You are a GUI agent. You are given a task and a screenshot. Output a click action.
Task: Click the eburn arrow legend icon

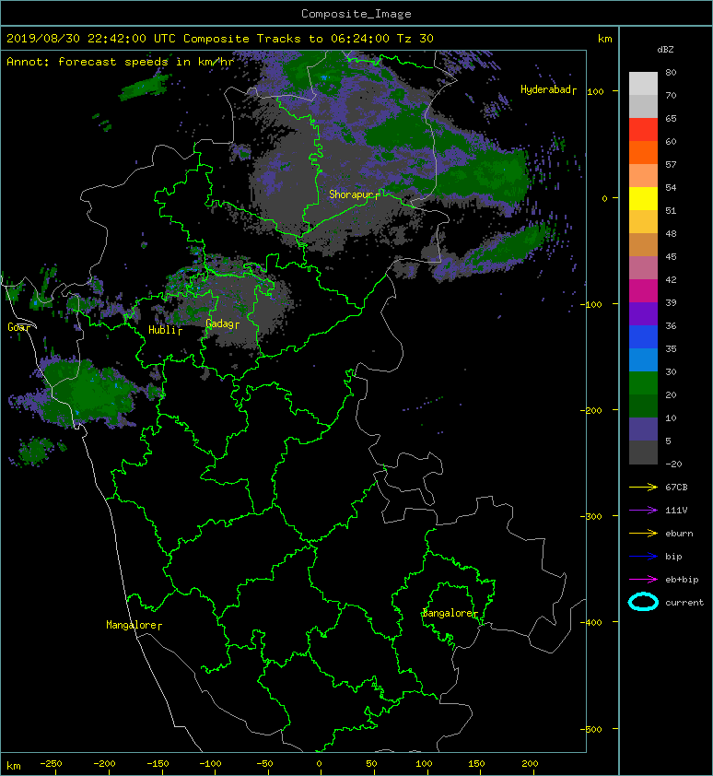click(643, 534)
